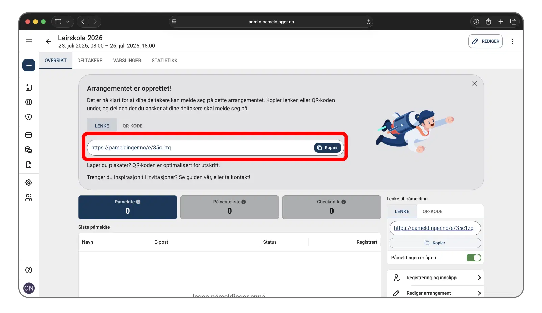Select QR-KODE tab in the banner

pyautogui.click(x=132, y=126)
